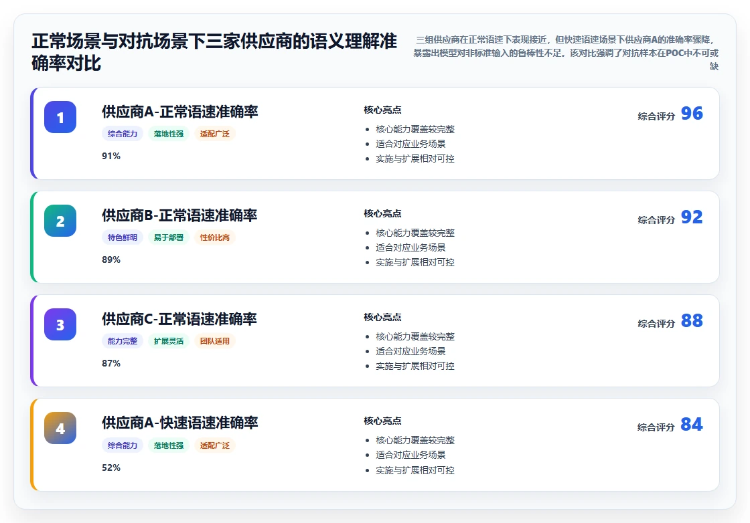Click the rank 3 number badge
This screenshot has height=523, width=750.
[60, 324]
